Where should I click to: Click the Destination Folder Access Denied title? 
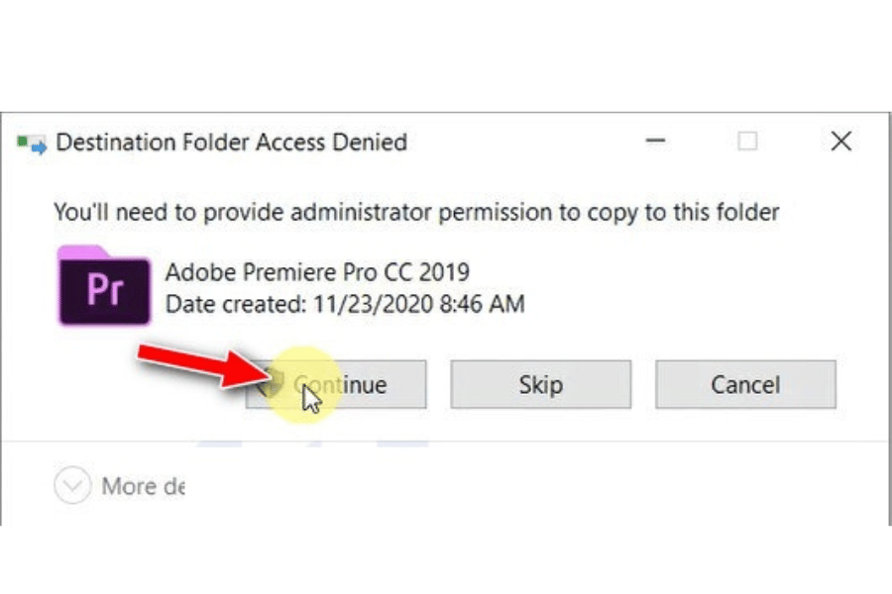coord(231,143)
